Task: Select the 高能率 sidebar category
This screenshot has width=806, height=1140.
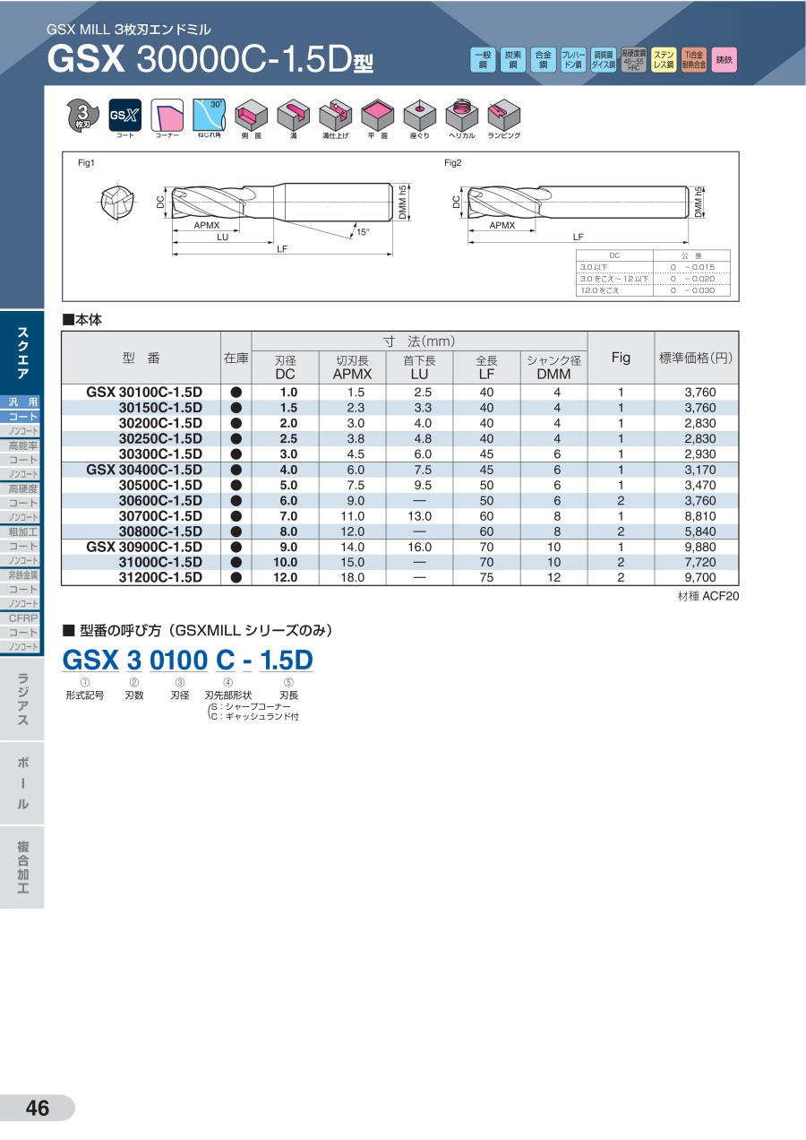Action: pos(22,445)
